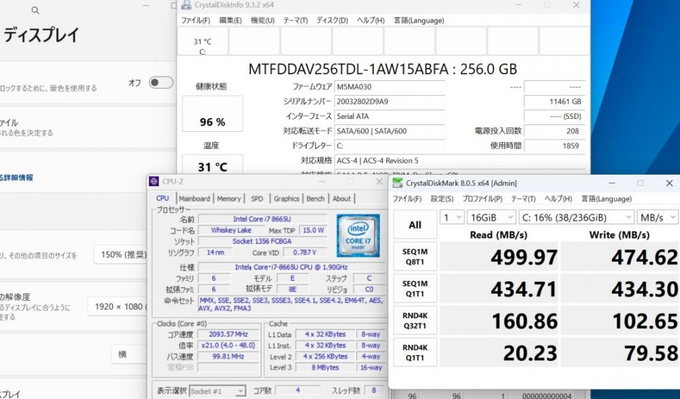This screenshot has height=399, width=680.
Task: Select the 31 °C C: disk button
Action: point(203,41)
